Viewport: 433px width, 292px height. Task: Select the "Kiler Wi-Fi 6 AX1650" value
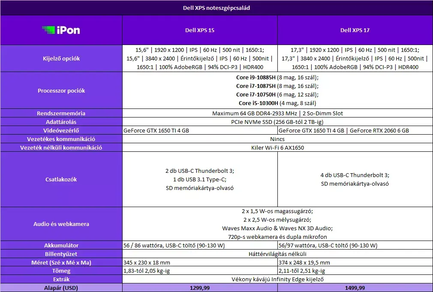[277, 148]
